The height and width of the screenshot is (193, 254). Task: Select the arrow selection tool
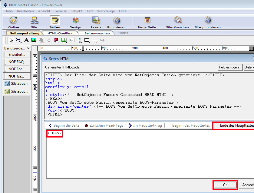pyautogui.click(x=11, y=40)
